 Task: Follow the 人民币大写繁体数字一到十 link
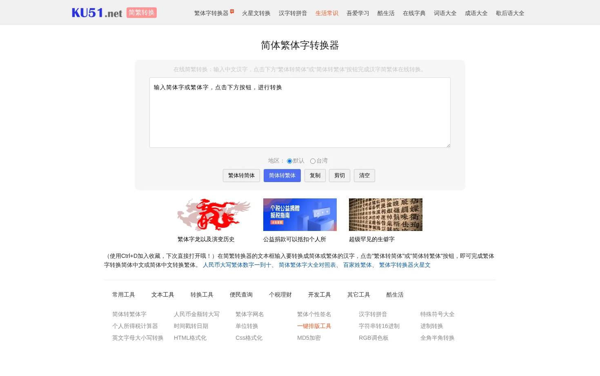click(237, 265)
